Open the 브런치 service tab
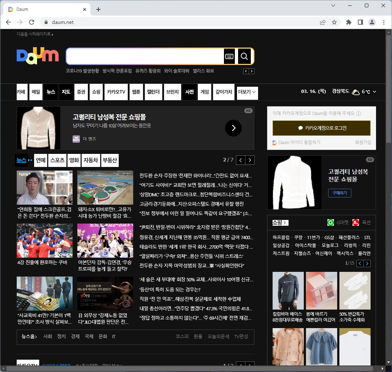 (x=172, y=92)
